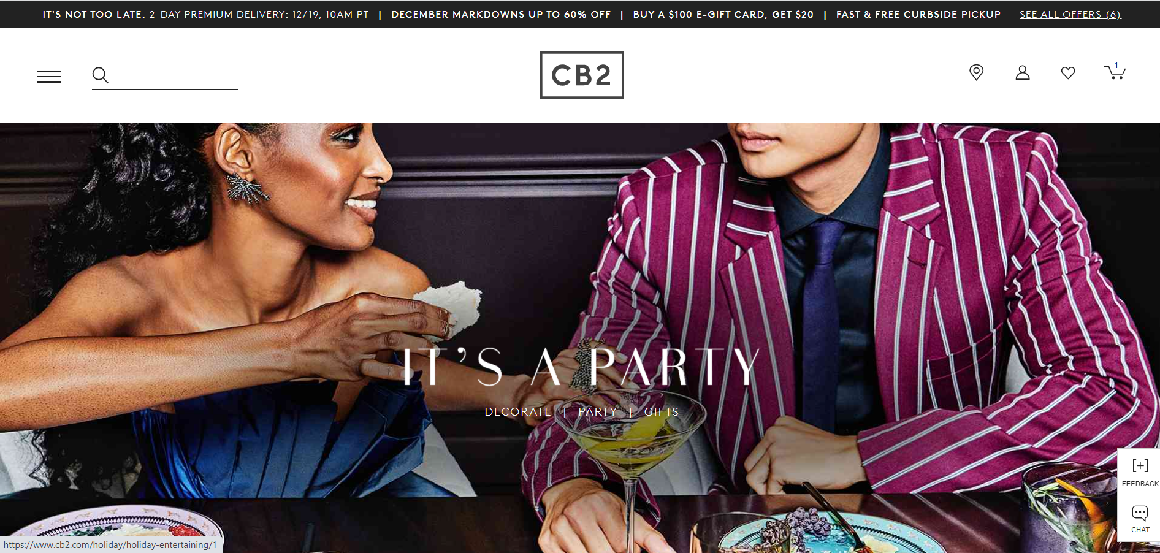Select the Gifts link on banner

(x=661, y=411)
